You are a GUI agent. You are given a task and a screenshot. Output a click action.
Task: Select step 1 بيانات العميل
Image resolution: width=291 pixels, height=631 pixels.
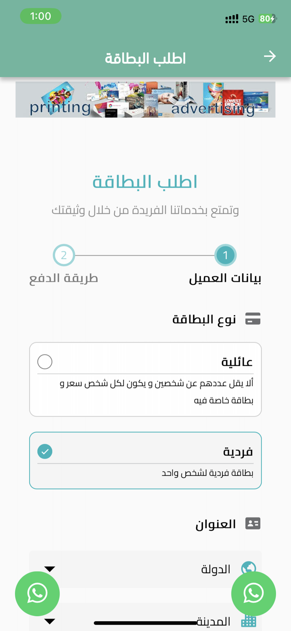[x=225, y=255]
